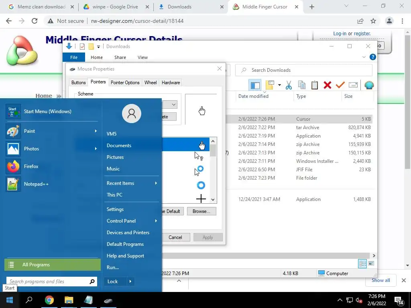
Task: Click the new folder icon in toolbar
Action: click(x=270, y=85)
